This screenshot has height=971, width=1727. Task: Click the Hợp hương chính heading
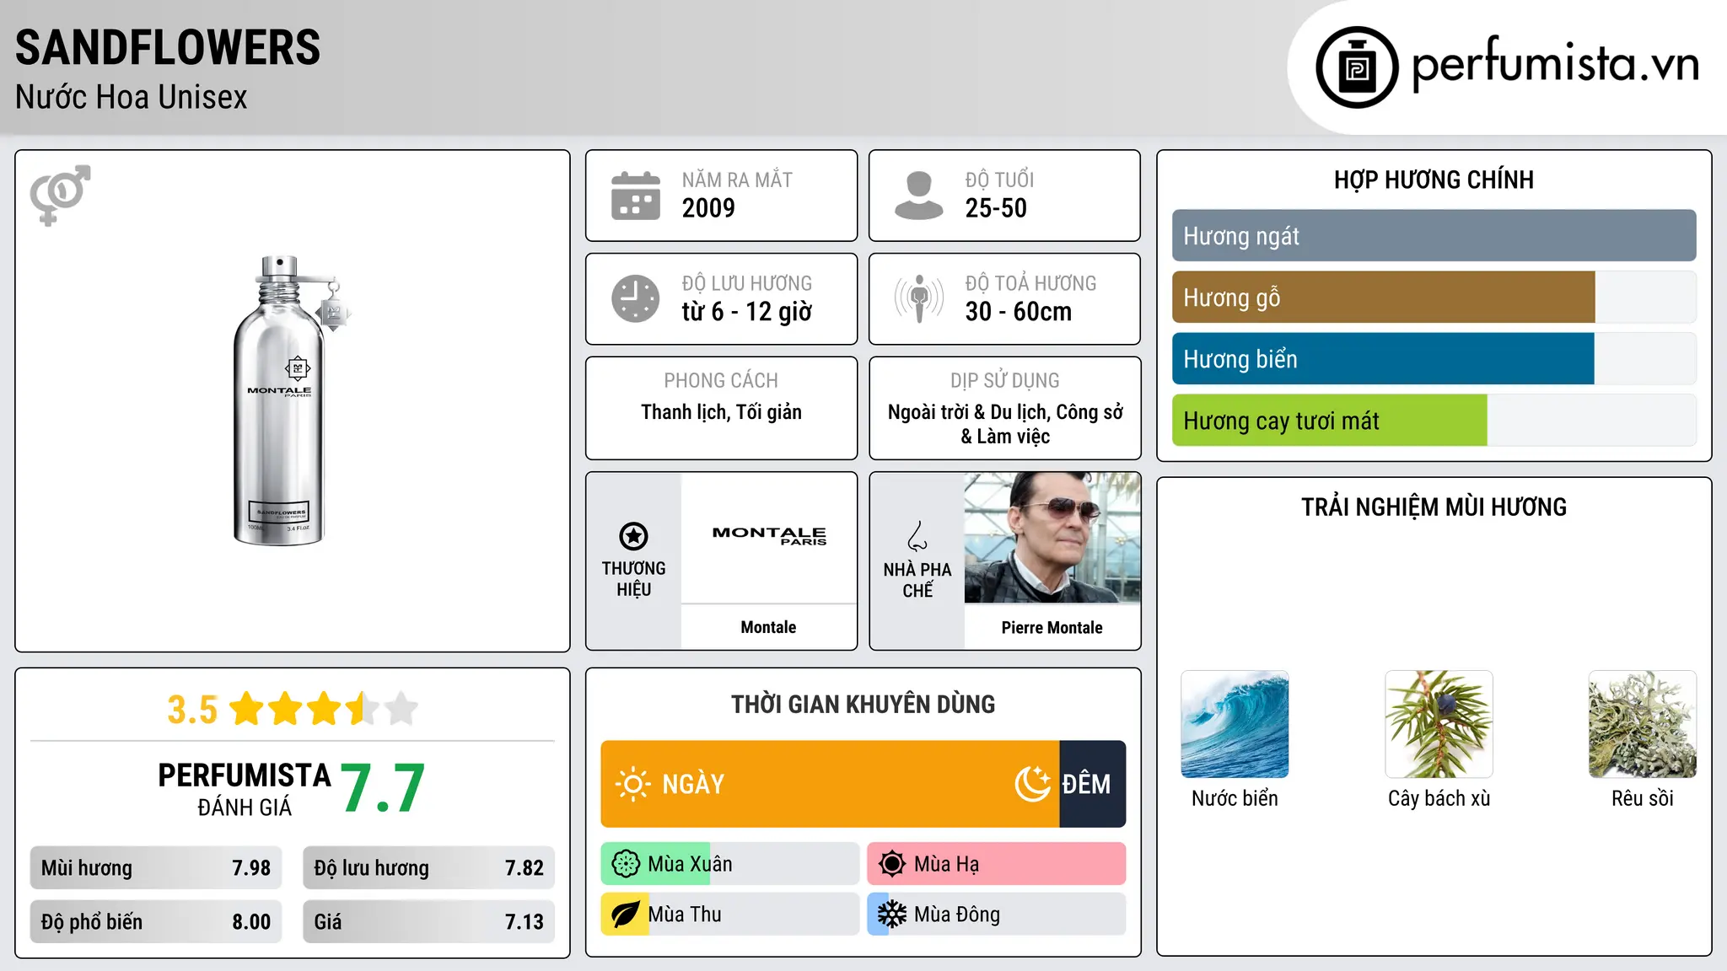pos(1434,180)
